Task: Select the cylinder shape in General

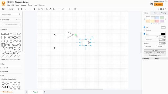Action: click(x=11, y=41)
